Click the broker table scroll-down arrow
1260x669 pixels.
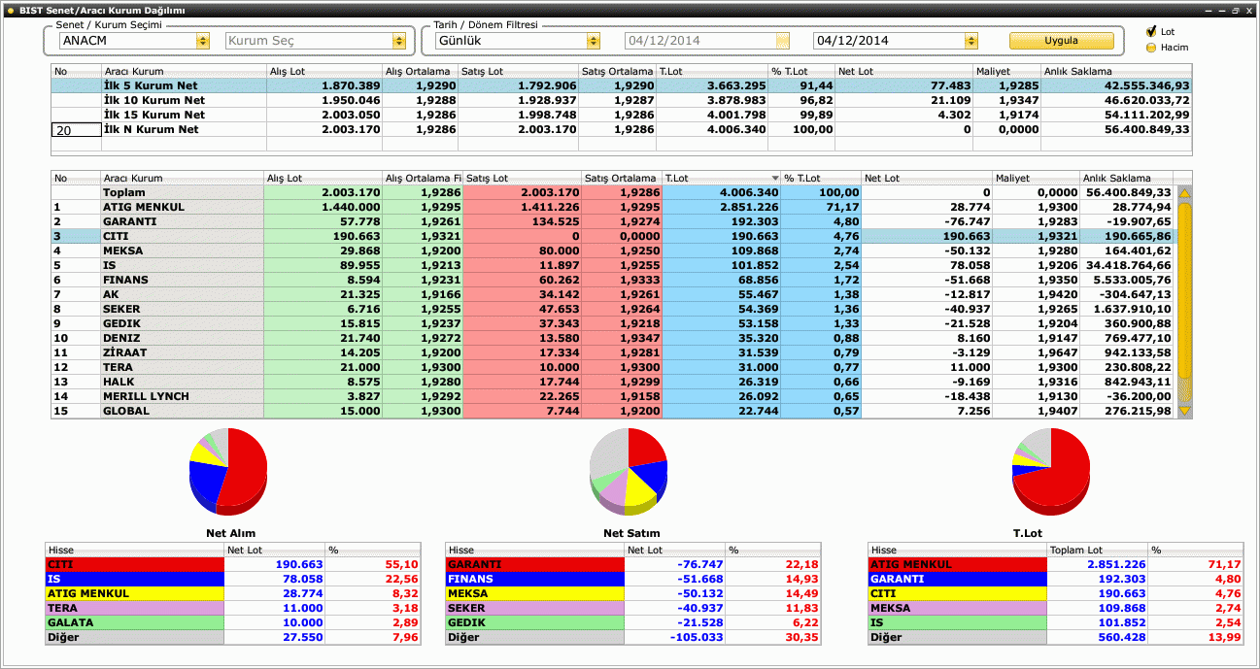1184,411
